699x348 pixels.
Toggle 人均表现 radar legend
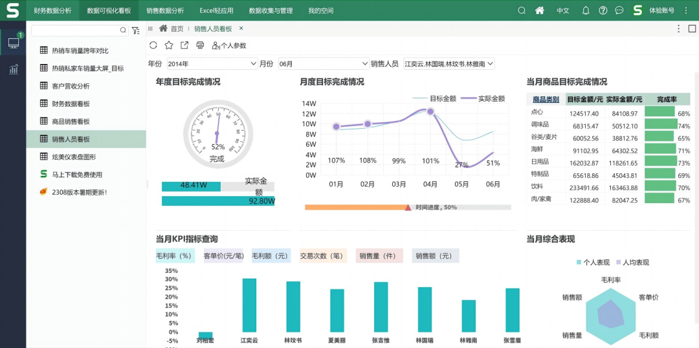click(x=632, y=263)
